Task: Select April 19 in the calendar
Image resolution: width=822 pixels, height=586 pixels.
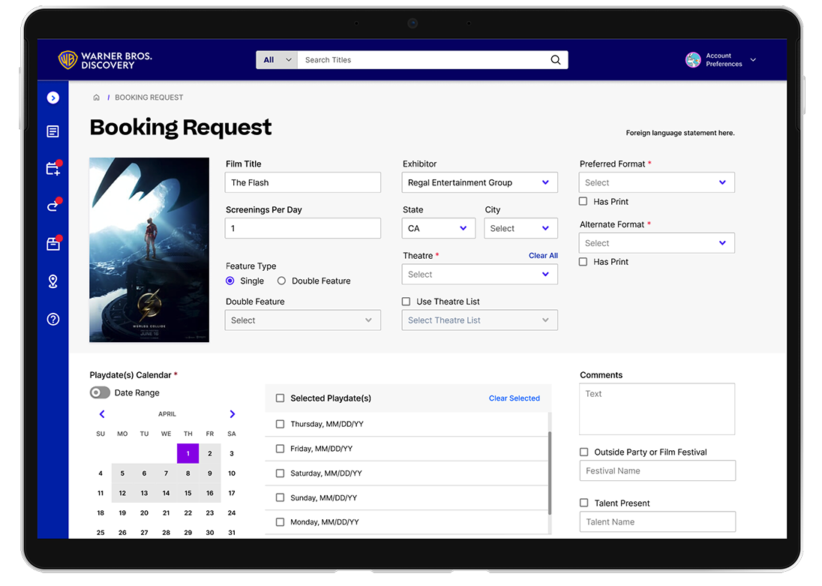Action: click(x=122, y=512)
